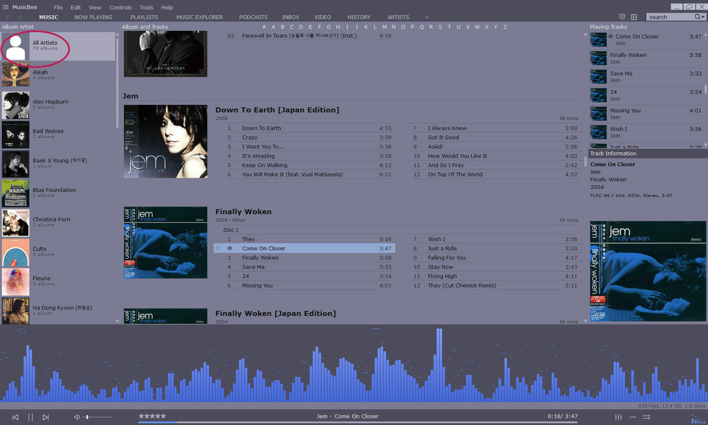This screenshot has height=425, width=708.
Task: Switch to the MUSIC EXPLORER tab
Action: click(x=200, y=17)
